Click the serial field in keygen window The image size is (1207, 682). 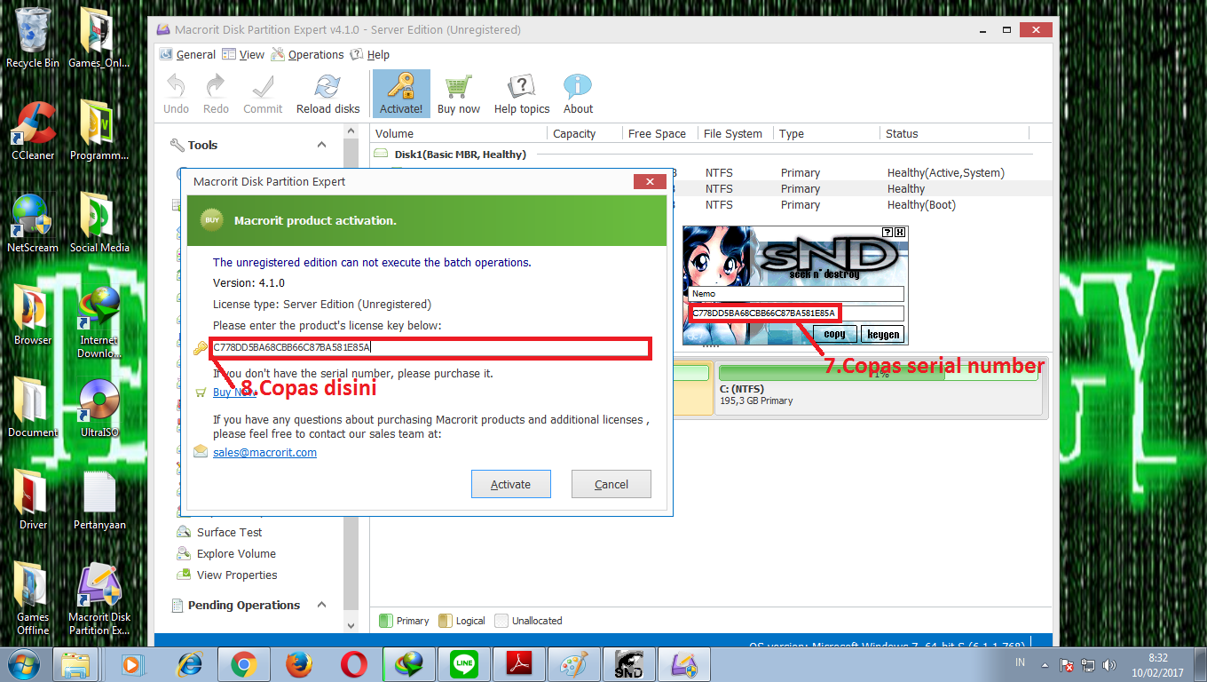click(796, 313)
